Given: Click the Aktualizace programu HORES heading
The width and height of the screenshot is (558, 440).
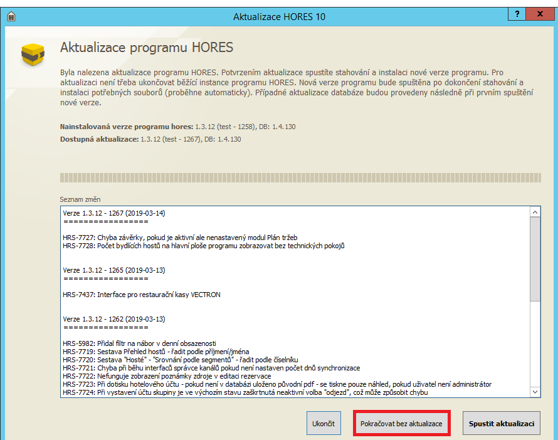Looking at the screenshot, I should coord(146,48).
